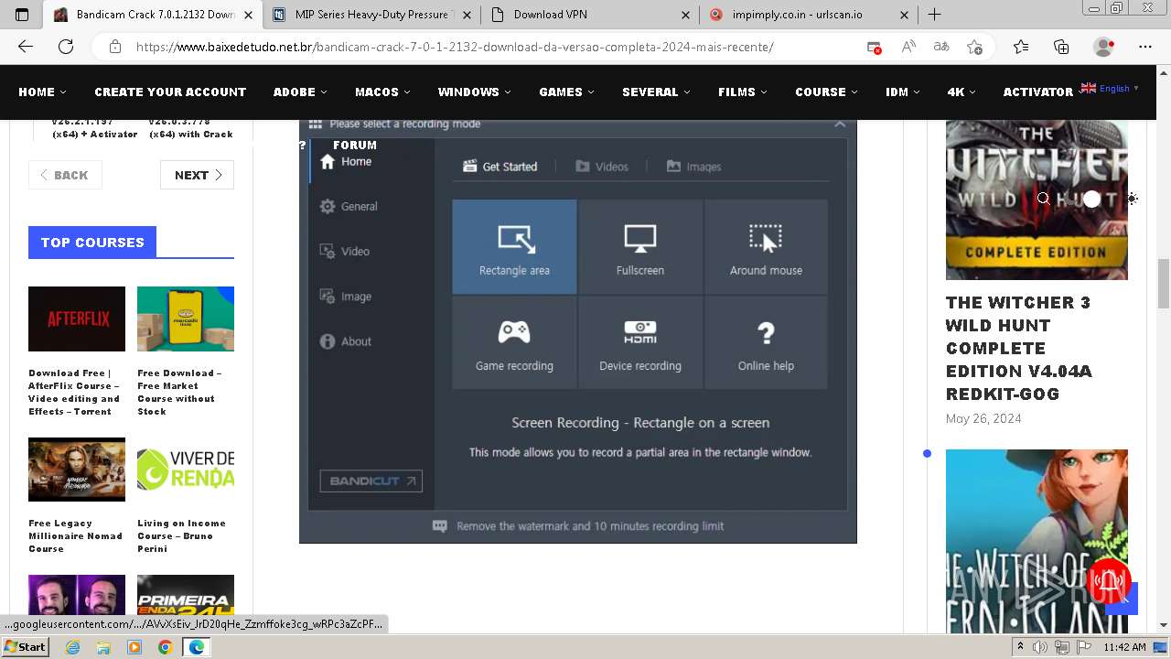Open the FORUM link
The image size is (1171, 659).
(355, 145)
